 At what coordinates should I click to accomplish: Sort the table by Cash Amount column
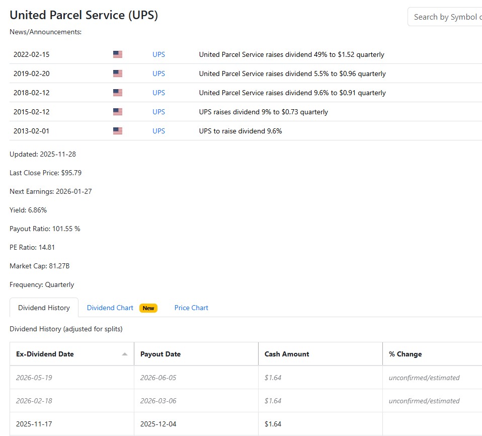pos(287,354)
